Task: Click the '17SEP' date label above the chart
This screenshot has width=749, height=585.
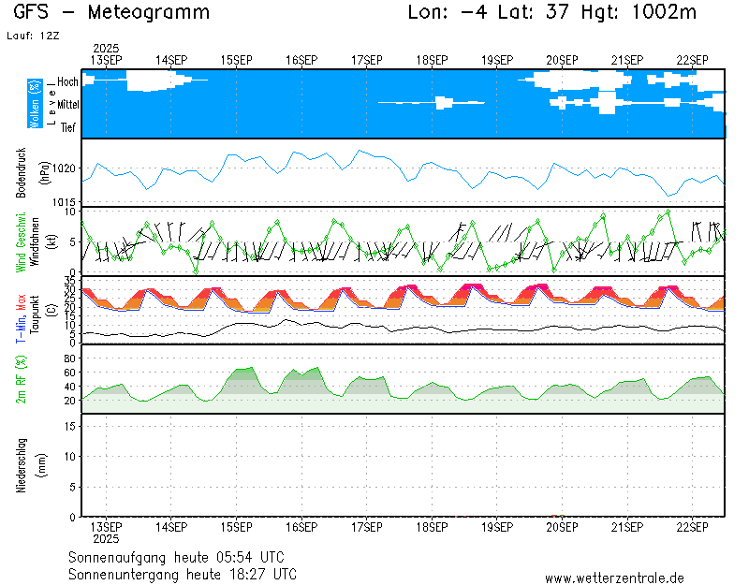Action: click(367, 61)
